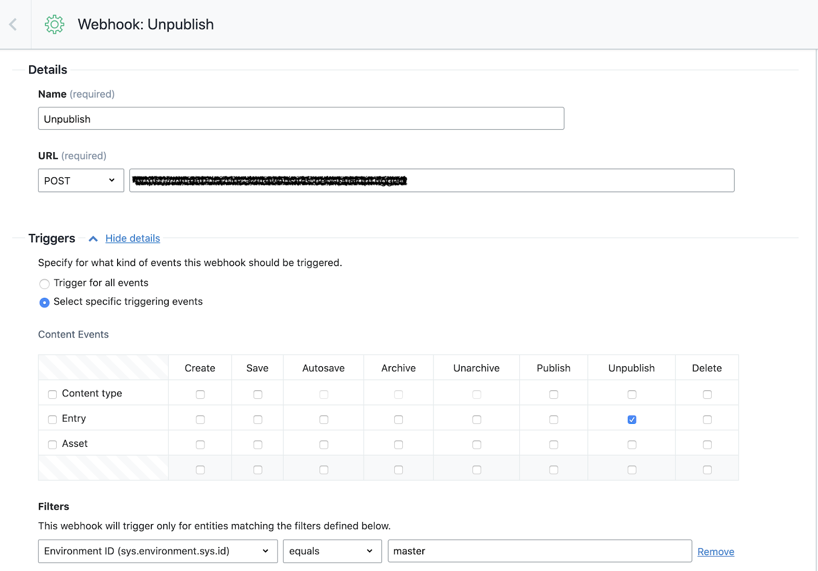Viewport: 818px width, 571px height.
Task: Tick the Content type row checkbox
Action: [52, 394]
